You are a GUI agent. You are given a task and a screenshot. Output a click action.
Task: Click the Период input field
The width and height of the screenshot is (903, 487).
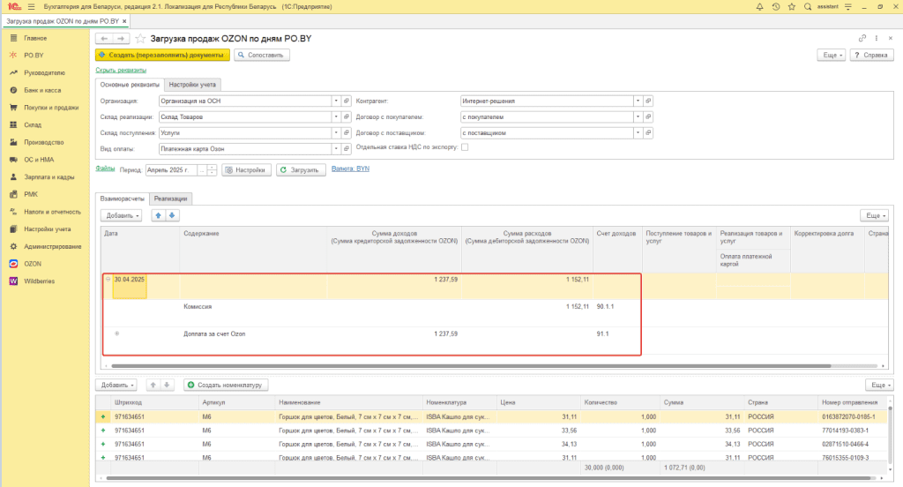click(x=172, y=170)
